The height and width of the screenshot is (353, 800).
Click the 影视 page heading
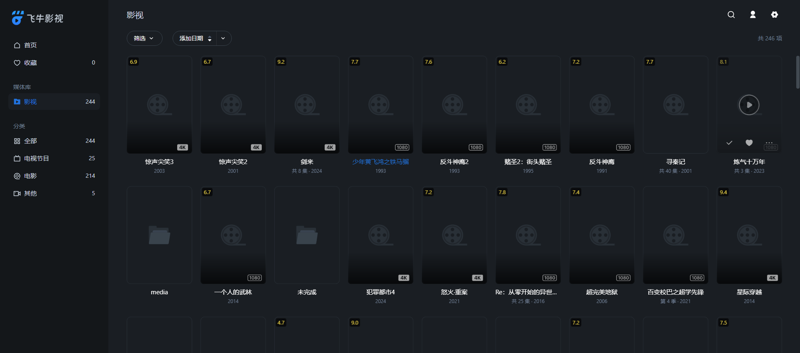tap(135, 15)
